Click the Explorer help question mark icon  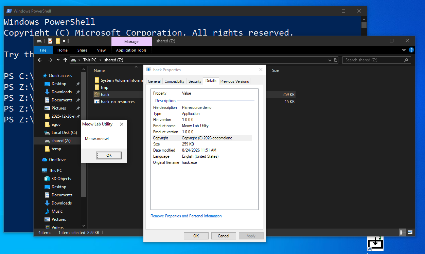coord(411,50)
